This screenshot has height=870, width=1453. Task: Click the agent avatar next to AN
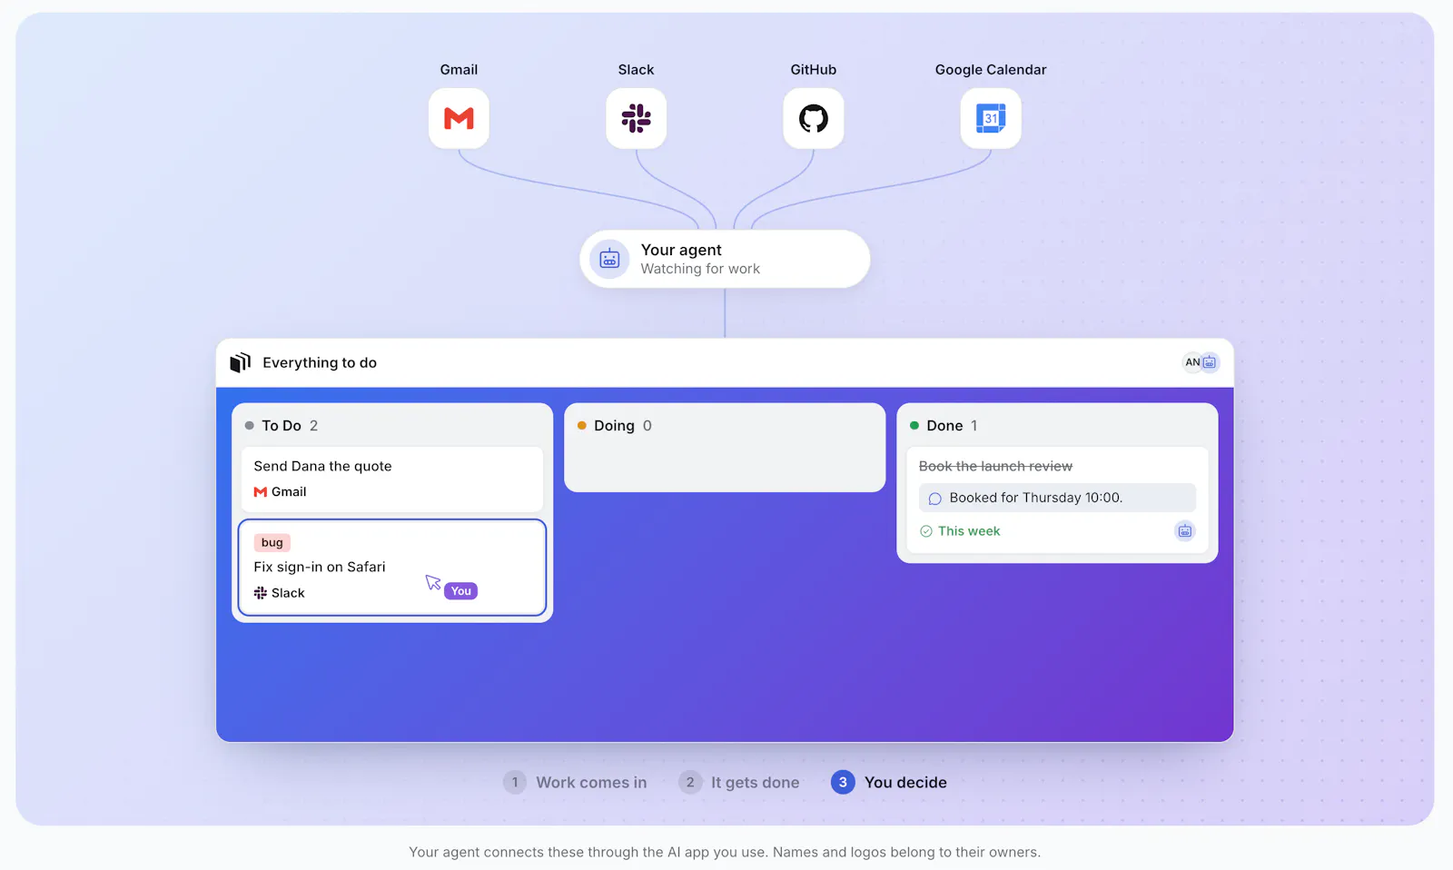(1210, 362)
